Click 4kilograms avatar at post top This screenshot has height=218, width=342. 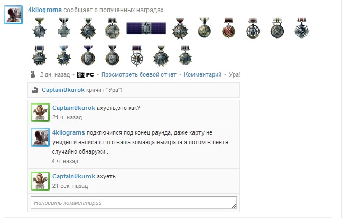click(x=13, y=15)
